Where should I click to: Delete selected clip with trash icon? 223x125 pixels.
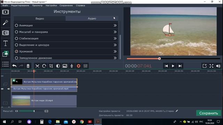tap(28, 66)
